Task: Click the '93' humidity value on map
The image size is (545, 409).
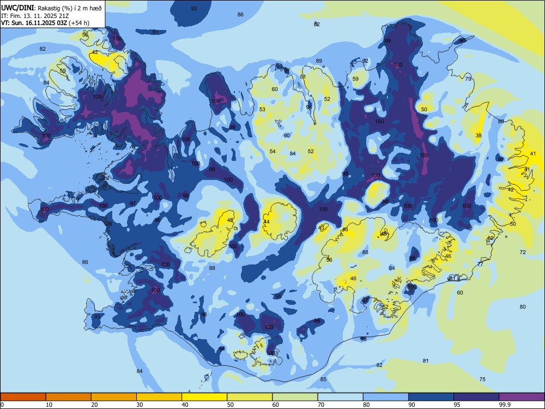Action: pyautogui.click(x=97, y=316)
